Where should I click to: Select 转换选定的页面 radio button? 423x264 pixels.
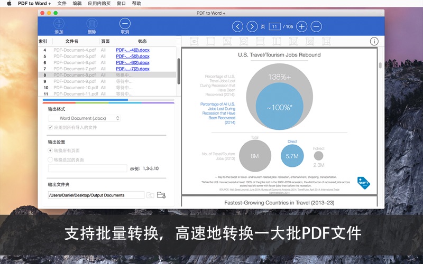point(50,160)
